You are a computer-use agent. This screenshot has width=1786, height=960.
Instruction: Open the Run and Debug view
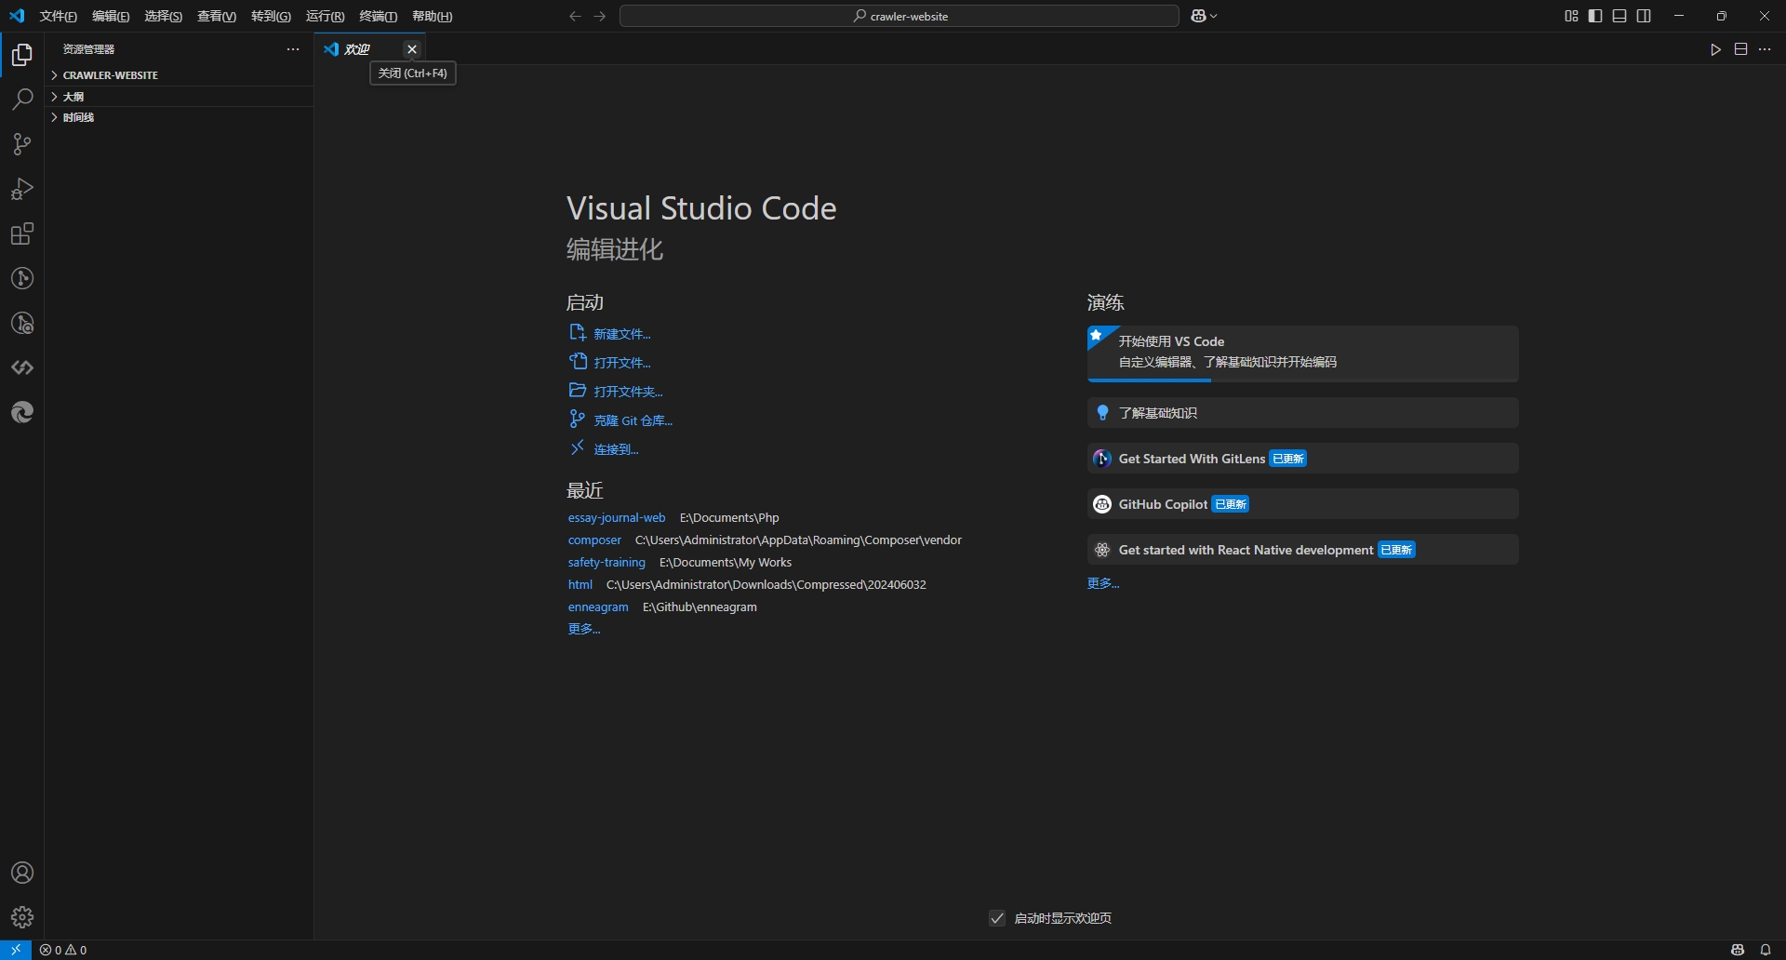(x=22, y=189)
